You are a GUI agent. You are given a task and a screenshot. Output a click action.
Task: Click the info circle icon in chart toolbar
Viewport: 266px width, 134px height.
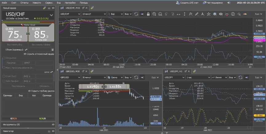pyautogui.click(x=233, y=14)
